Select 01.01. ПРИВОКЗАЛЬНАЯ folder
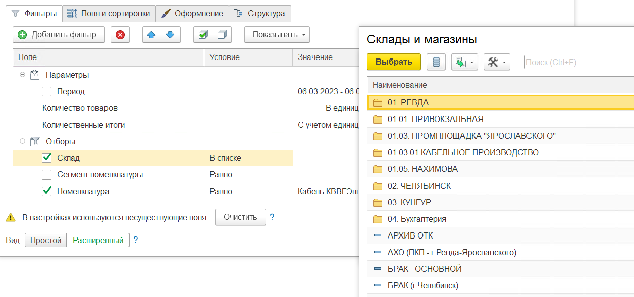 [x=500, y=119]
